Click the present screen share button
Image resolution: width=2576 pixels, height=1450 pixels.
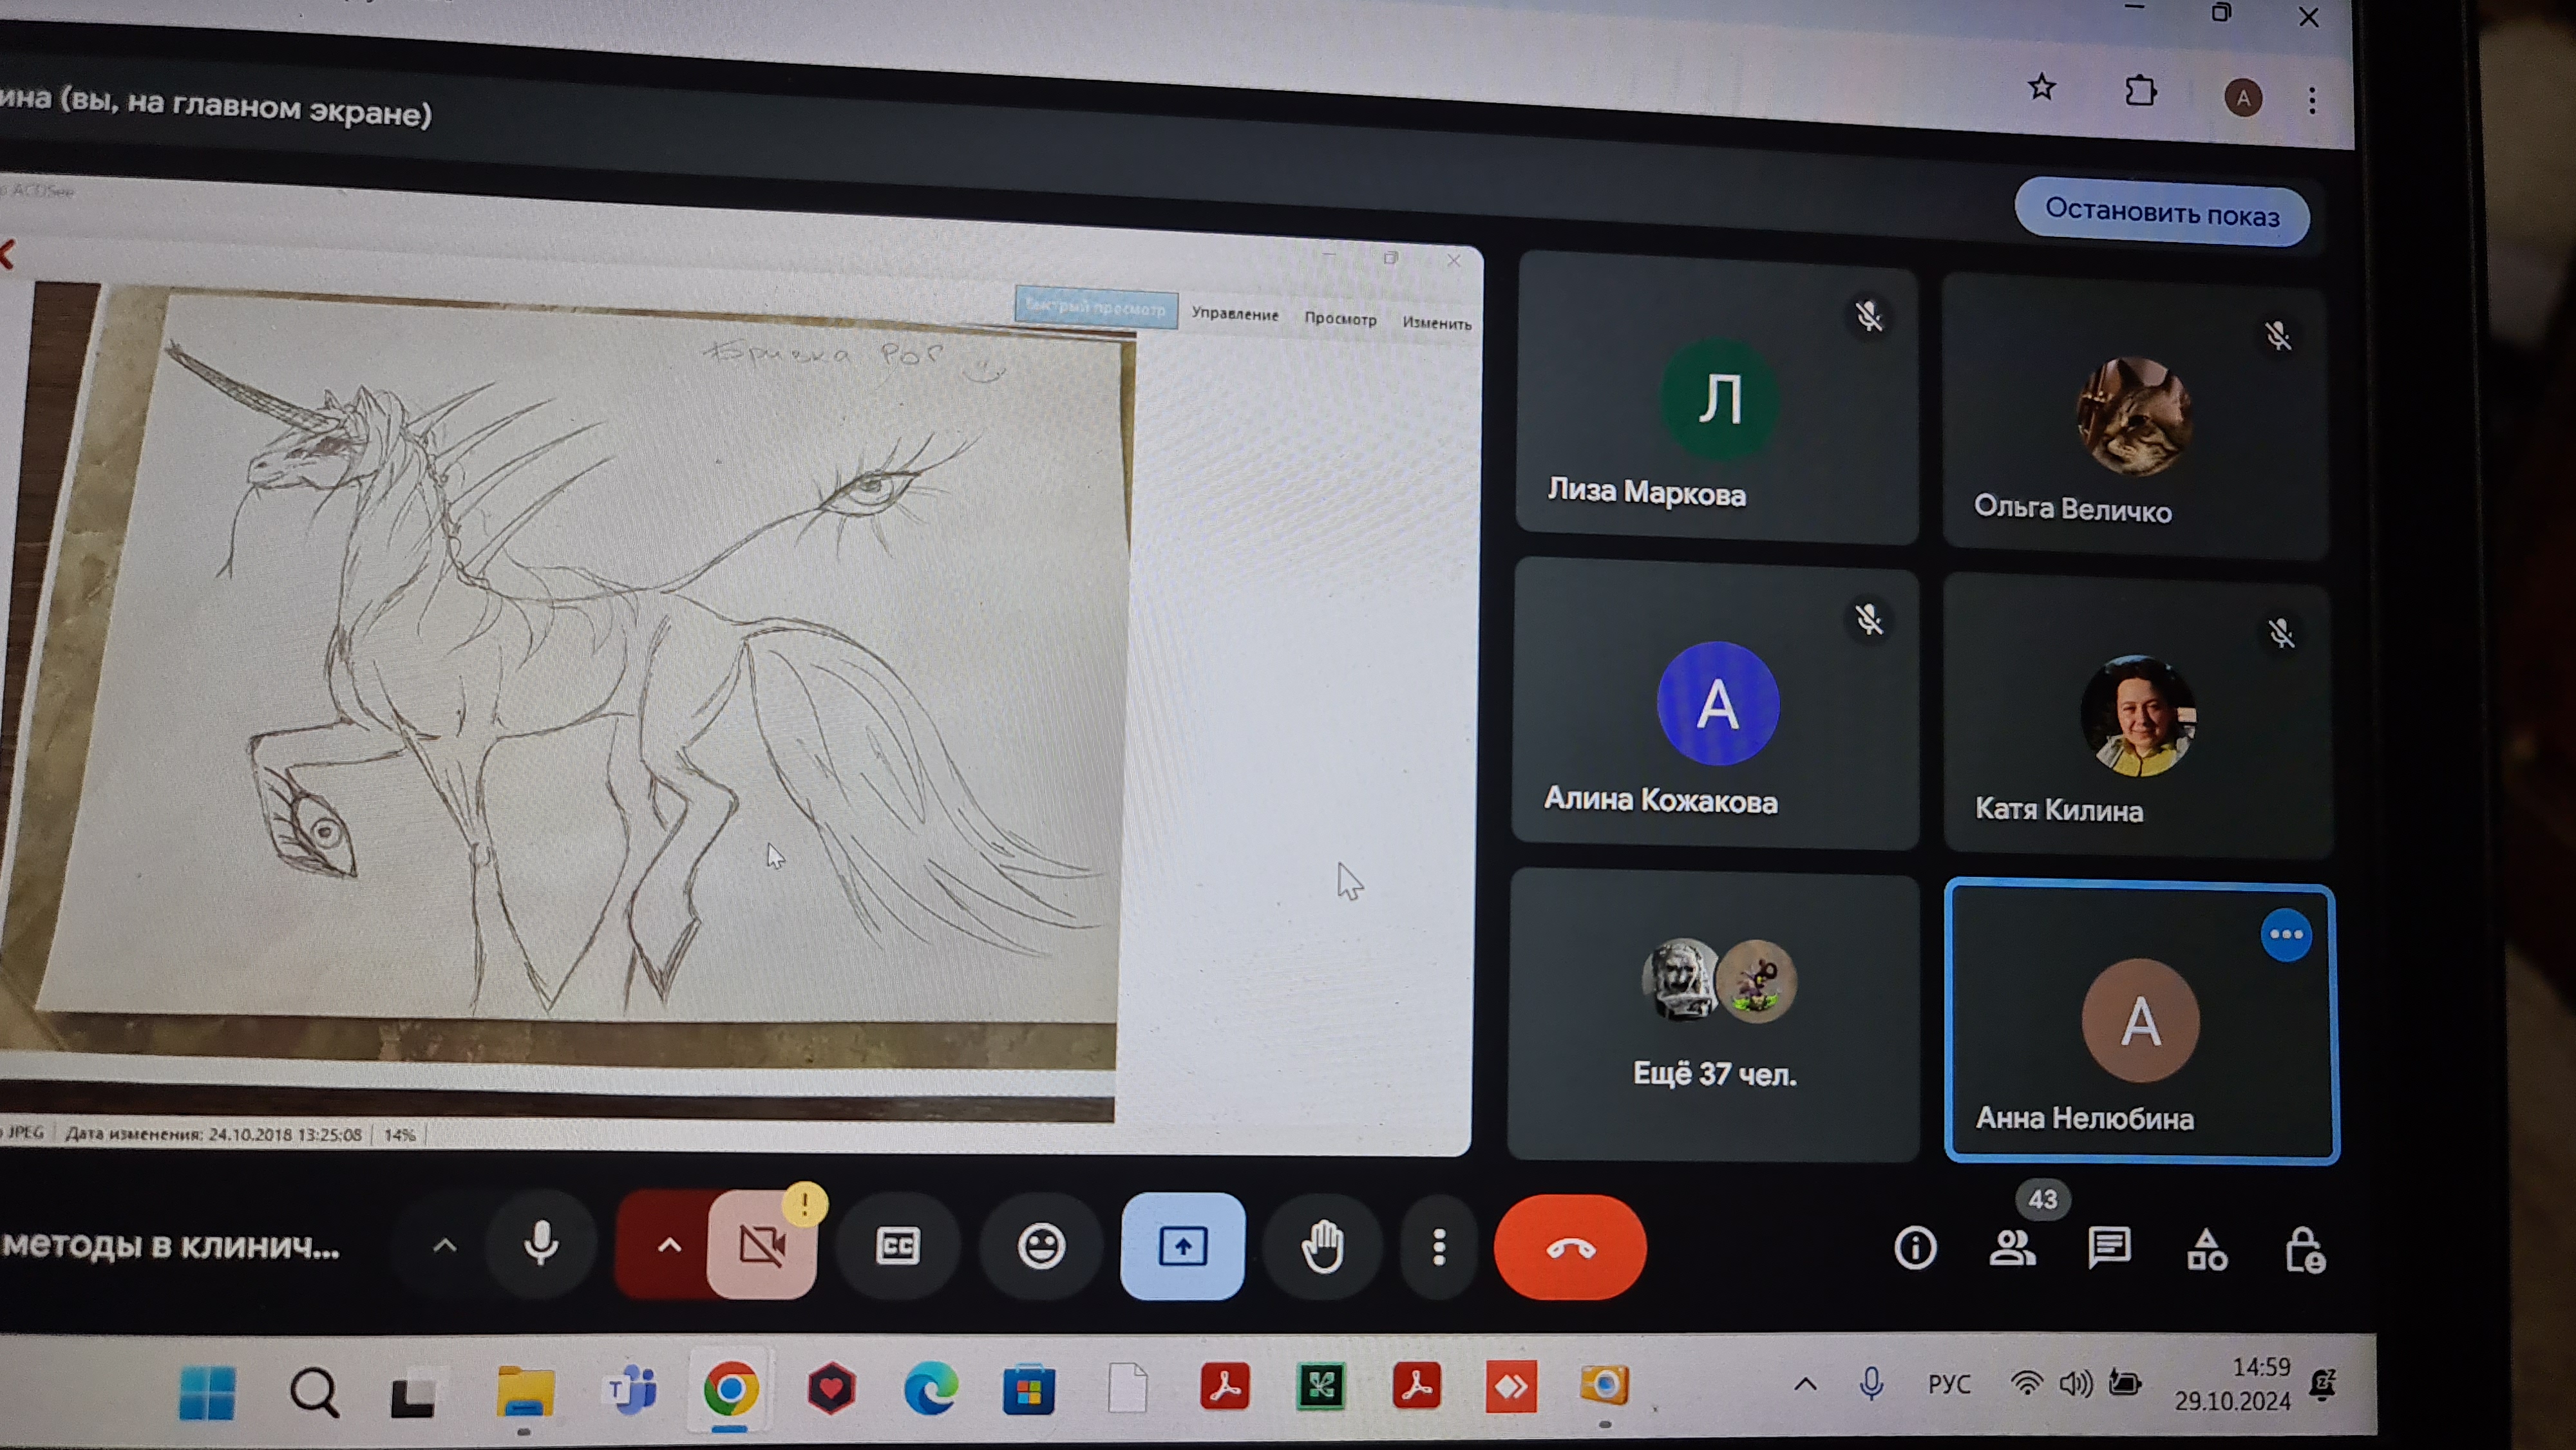point(1182,1246)
